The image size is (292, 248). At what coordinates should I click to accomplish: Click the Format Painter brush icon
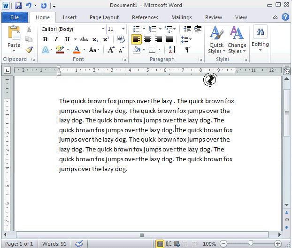pos(29,50)
